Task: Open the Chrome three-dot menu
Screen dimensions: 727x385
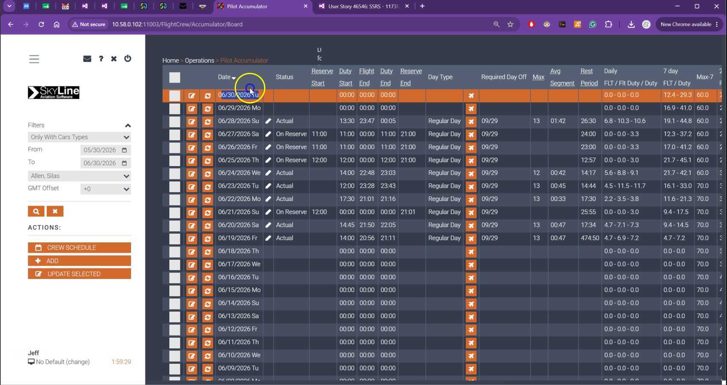Action: coord(717,24)
